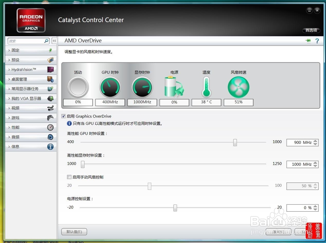This screenshot has width=326, height=243.
Task: Decrease GPU clock 900 MHz with down arrow
Action: 315,144
